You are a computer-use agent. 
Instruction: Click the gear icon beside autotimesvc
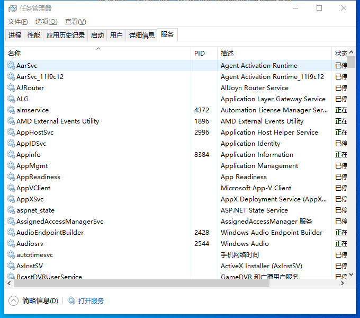11,254
